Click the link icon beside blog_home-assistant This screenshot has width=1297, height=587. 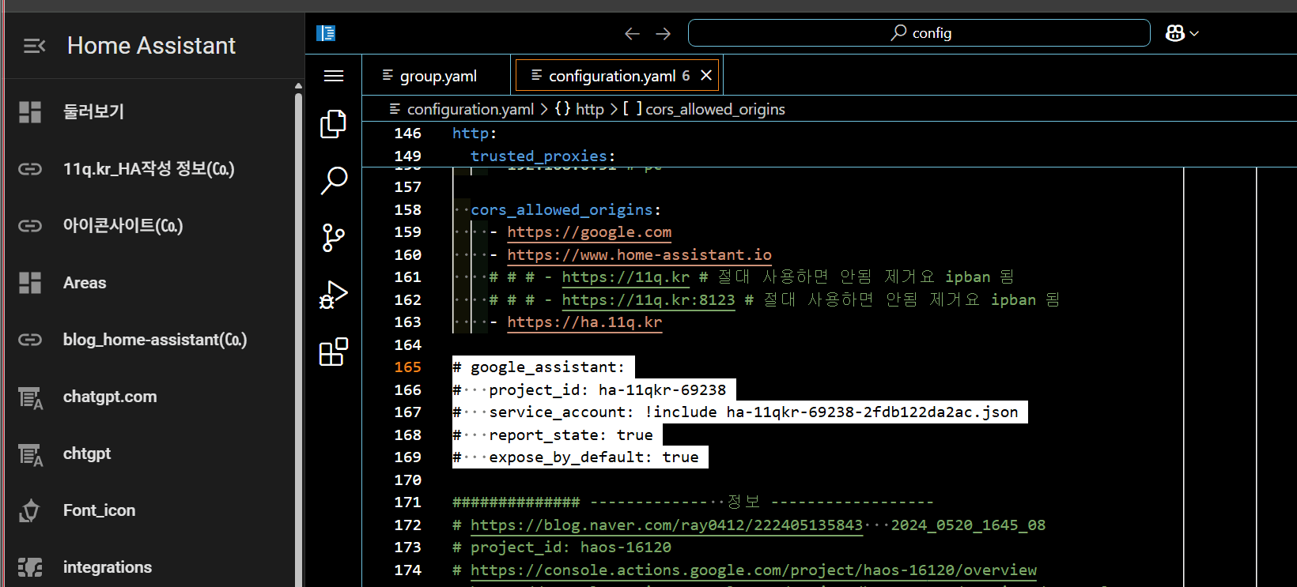pos(30,340)
